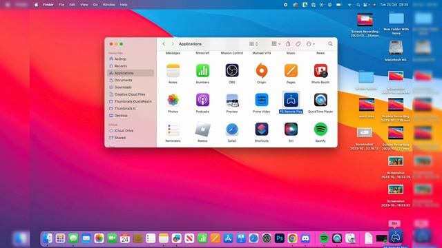Open FaceTime from the Dock
Image resolution: width=442 pixels, height=248 pixels.
click(x=112, y=238)
